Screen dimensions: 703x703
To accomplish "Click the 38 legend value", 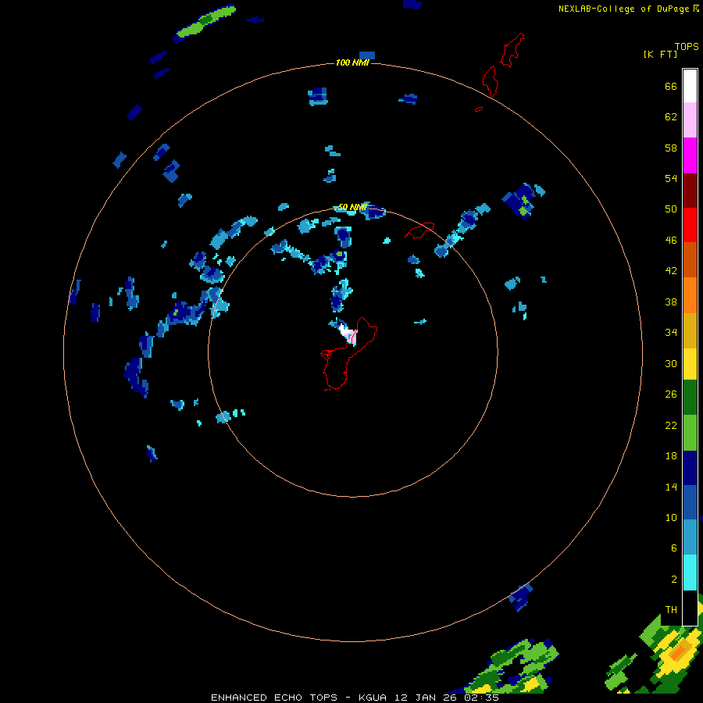I will pyautogui.click(x=671, y=302).
